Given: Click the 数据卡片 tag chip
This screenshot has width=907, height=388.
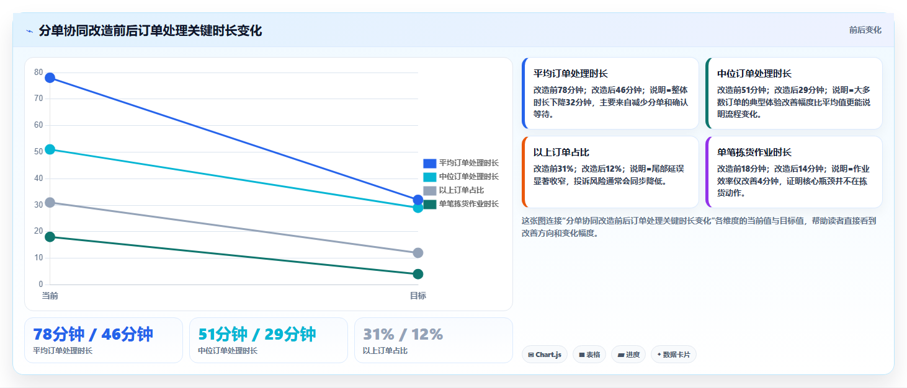Looking at the screenshot, I should (x=674, y=355).
